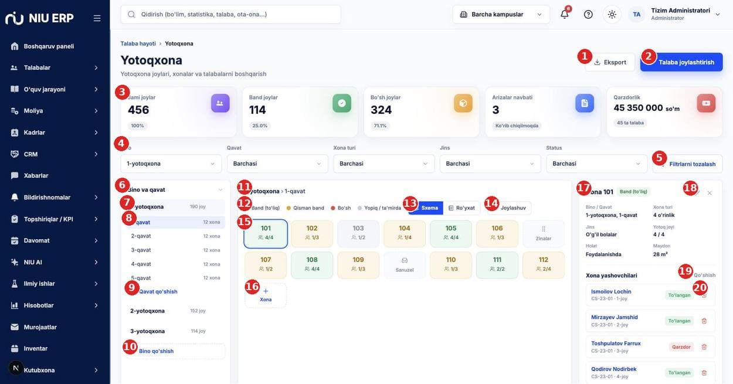Select 2-yotoqxona building in the tree
The width and height of the screenshot is (733, 384).
pos(175,311)
